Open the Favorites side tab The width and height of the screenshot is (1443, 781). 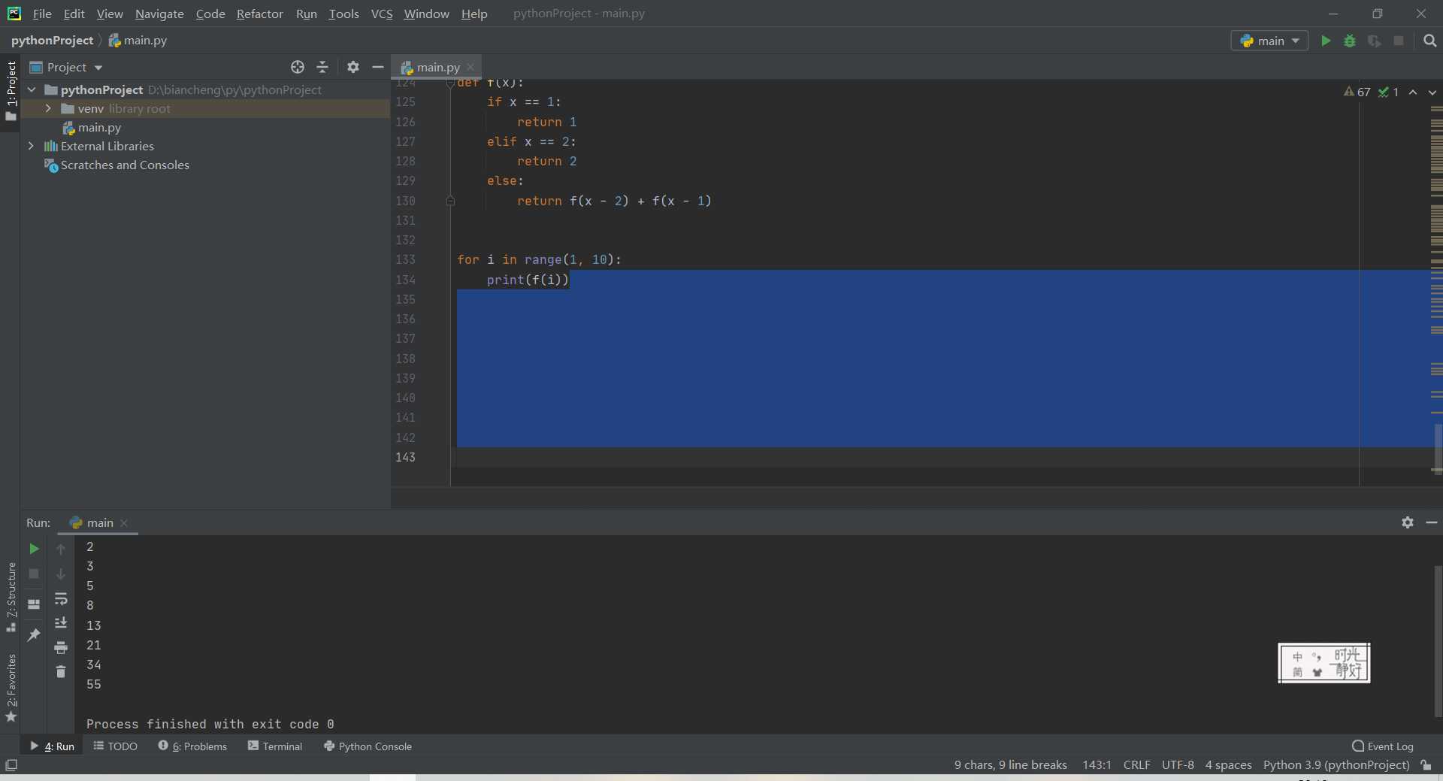tap(11, 688)
